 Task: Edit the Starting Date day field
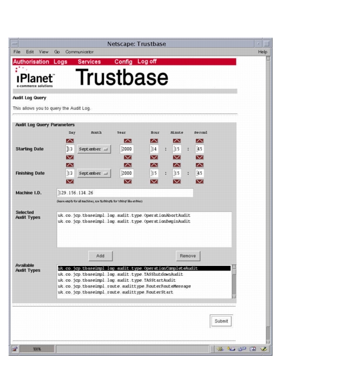point(69,149)
